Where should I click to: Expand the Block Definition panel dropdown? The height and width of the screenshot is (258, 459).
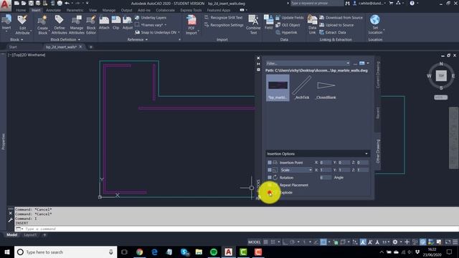pyautogui.click(x=65, y=39)
